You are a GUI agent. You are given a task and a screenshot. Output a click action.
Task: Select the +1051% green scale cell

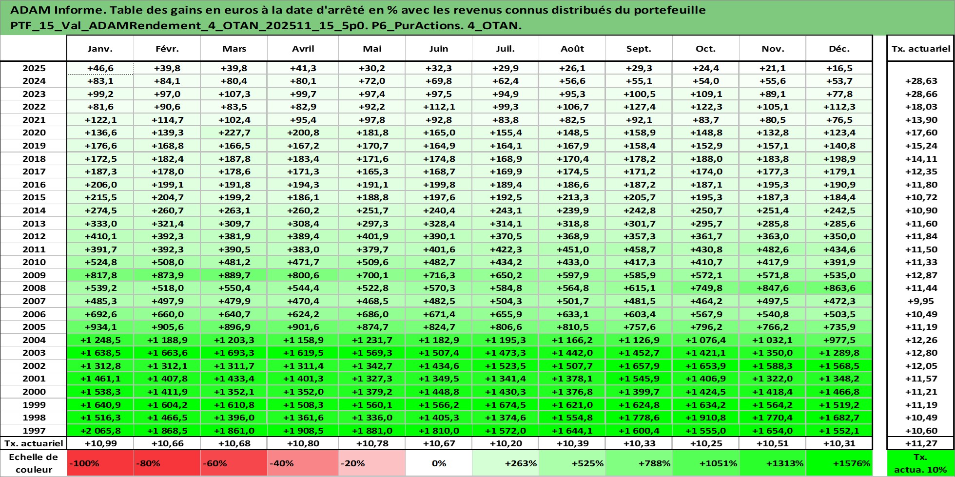pyautogui.click(x=706, y=463)
